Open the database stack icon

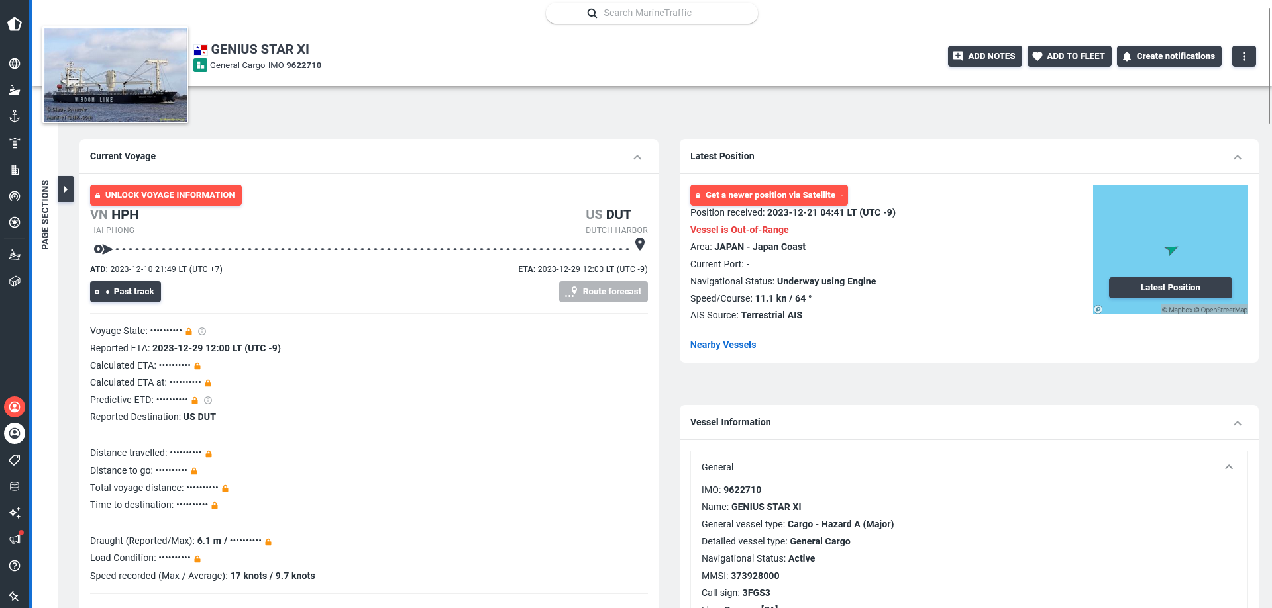point(15,486)
